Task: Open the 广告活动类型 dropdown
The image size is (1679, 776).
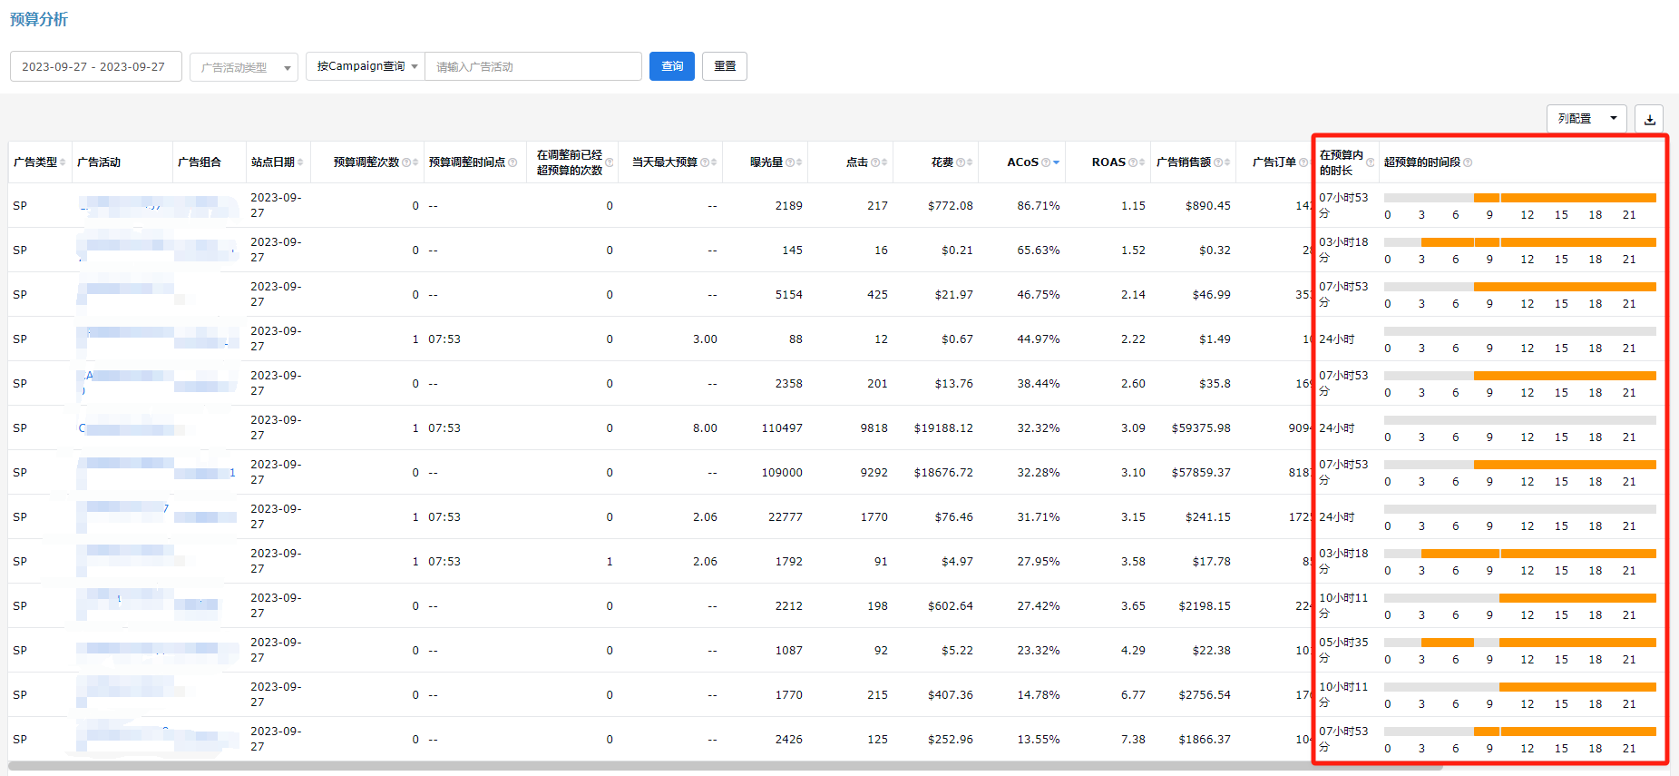Action: click(x=244, y=67)
